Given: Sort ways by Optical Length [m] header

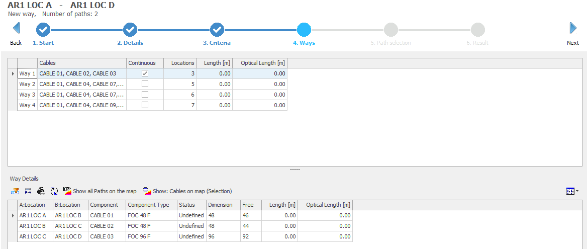Looking at the screenshot, I should pos(260,63).
